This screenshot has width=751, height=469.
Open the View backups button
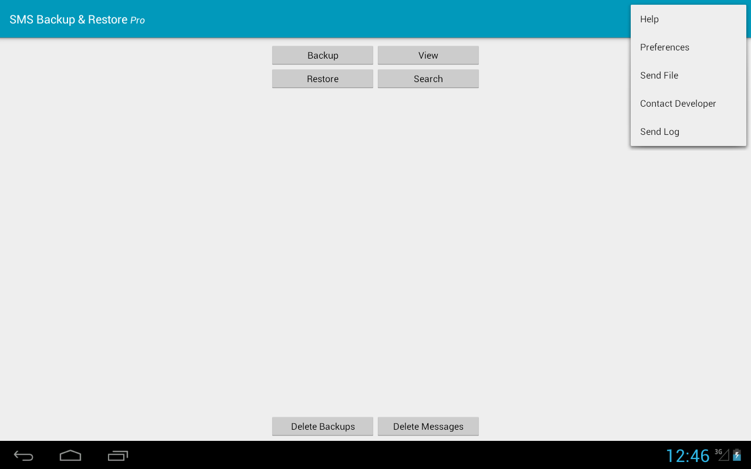point(428,55)
